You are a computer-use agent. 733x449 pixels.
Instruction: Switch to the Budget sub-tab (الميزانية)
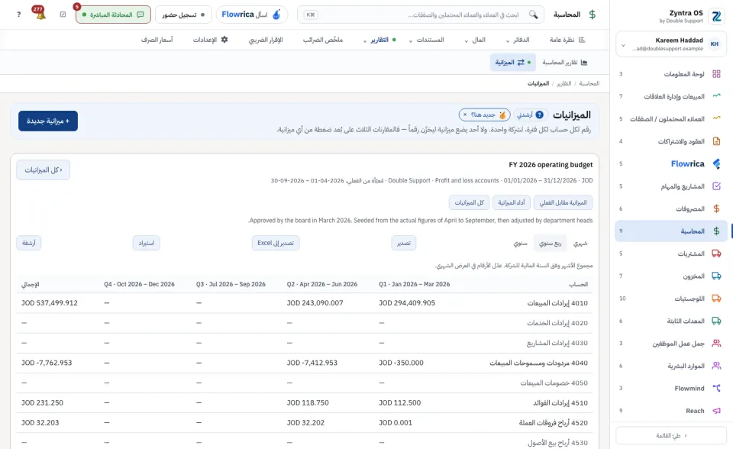pyautogui.click(x=513, y=62)
